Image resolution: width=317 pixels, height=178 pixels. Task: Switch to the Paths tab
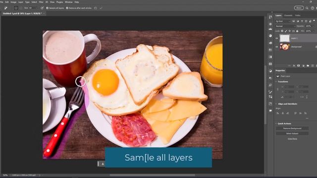(298, 15)
